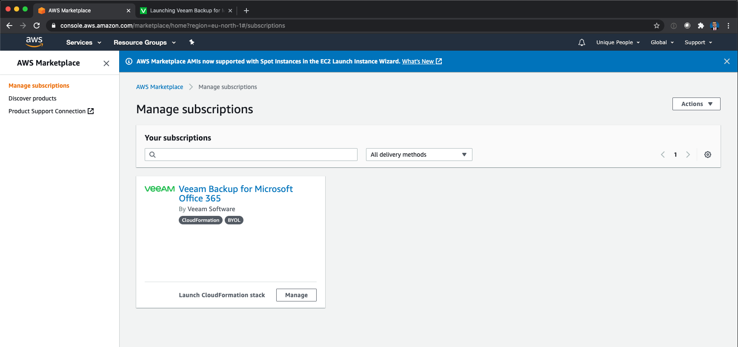This screenshot has width=738, height=347.
Task: Click the site lock icon in address bar
Action: pos(54,26)
